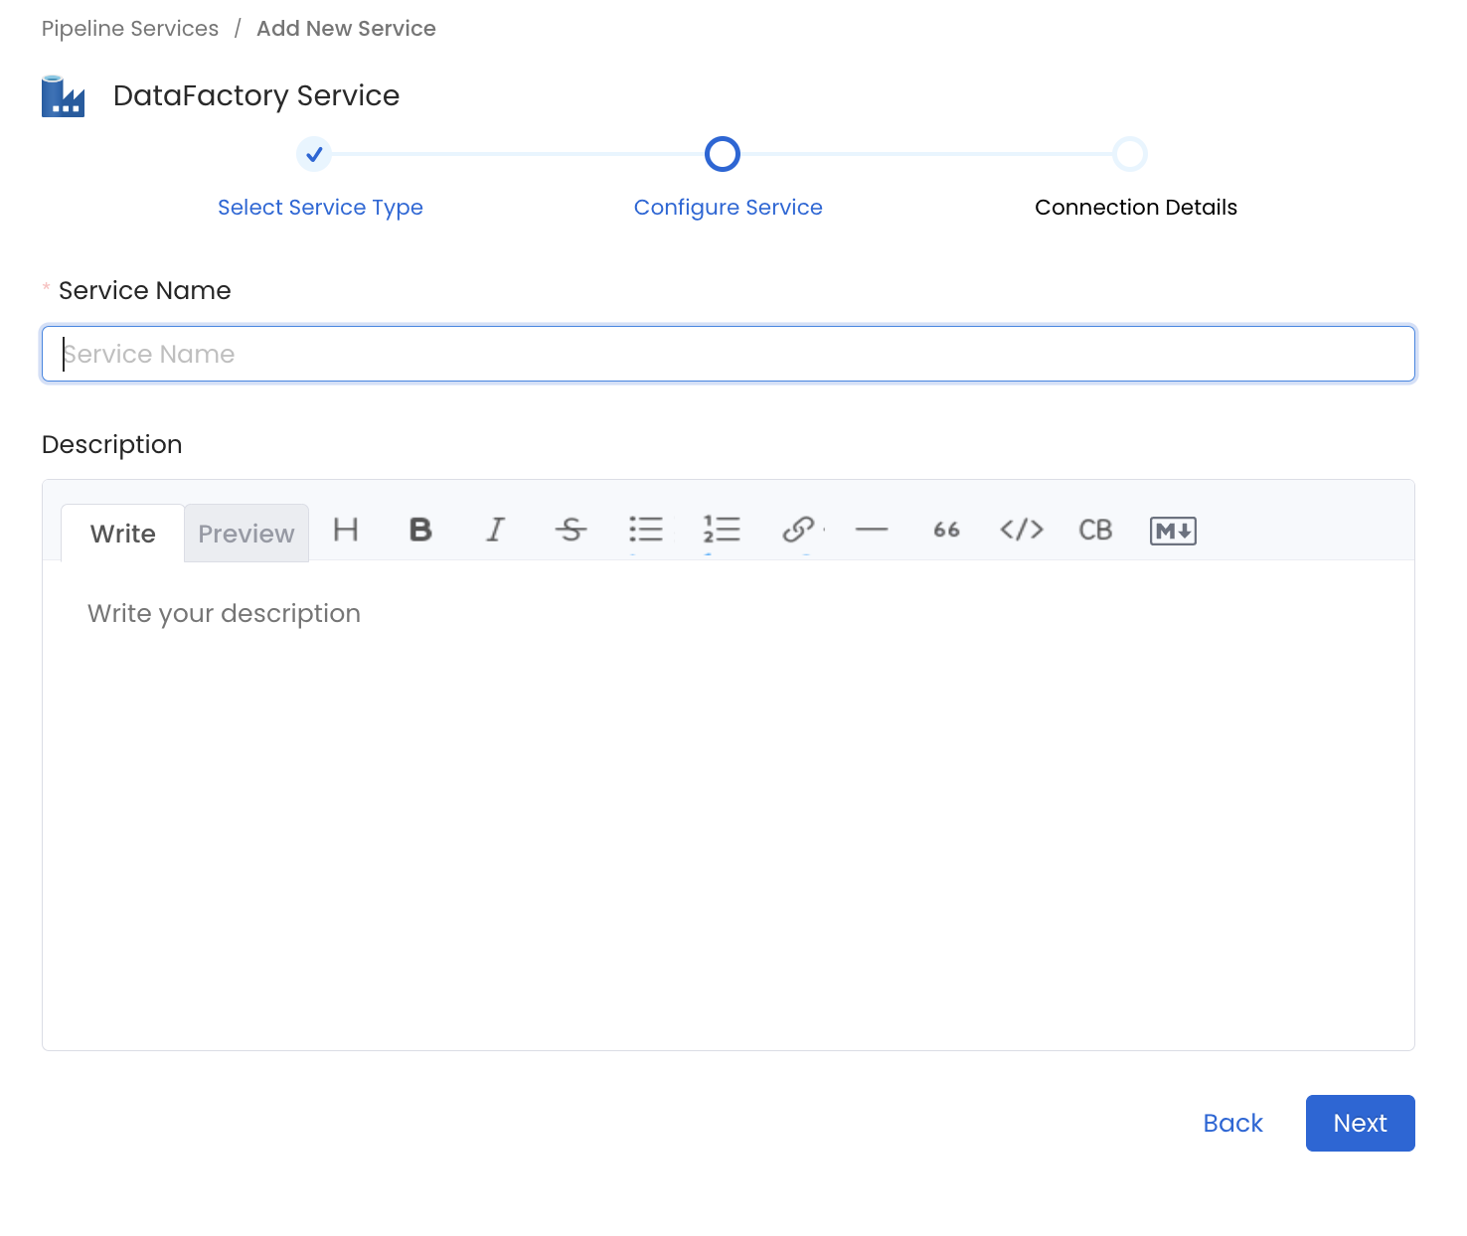Image resolution: width=1467 pixels, height=1236 pixels.
Task: Select the Configure Service step indicator
Action: [x=723, y=154]
